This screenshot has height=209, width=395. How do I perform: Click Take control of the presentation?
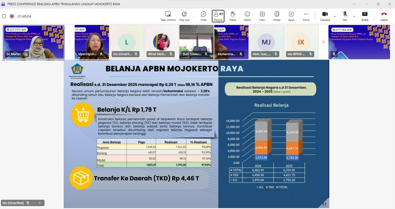[x=168, y=16]
